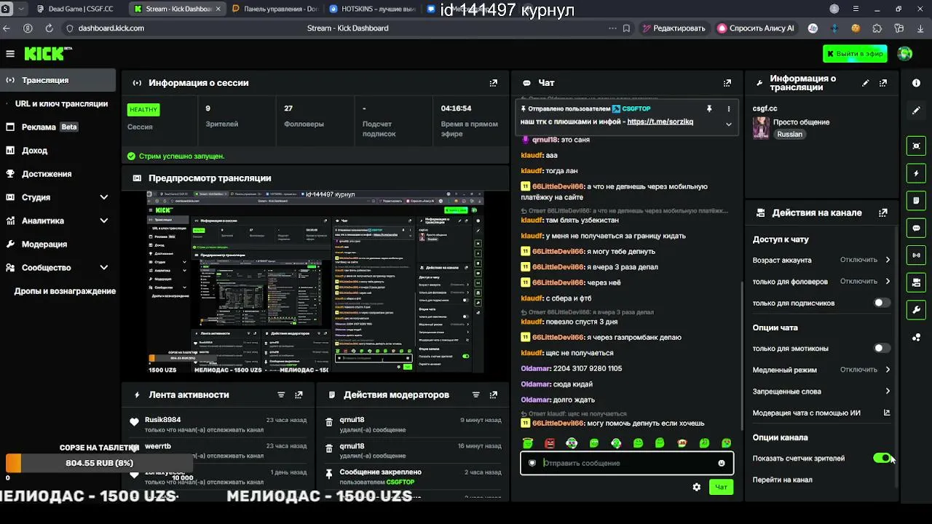Pop out the Информация о сессии panel

(494, 83)
